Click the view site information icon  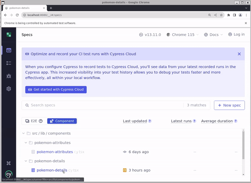(x=24, y=15)
